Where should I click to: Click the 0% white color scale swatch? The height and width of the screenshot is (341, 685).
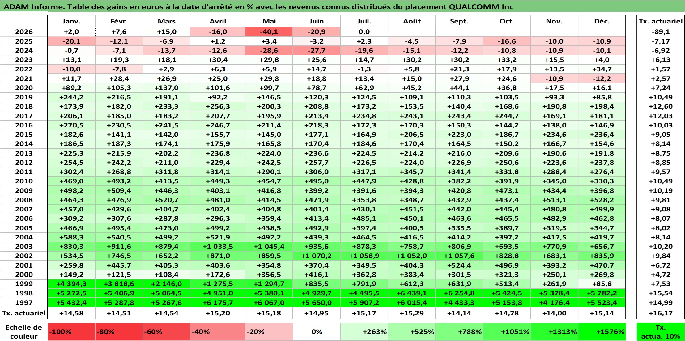click(x=317, y=332)
